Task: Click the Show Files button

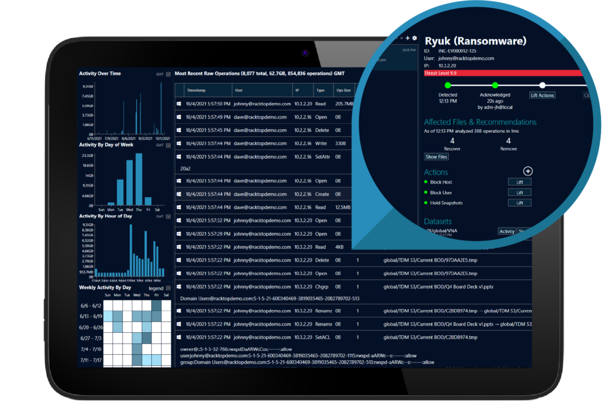Action: coord(436,156)
